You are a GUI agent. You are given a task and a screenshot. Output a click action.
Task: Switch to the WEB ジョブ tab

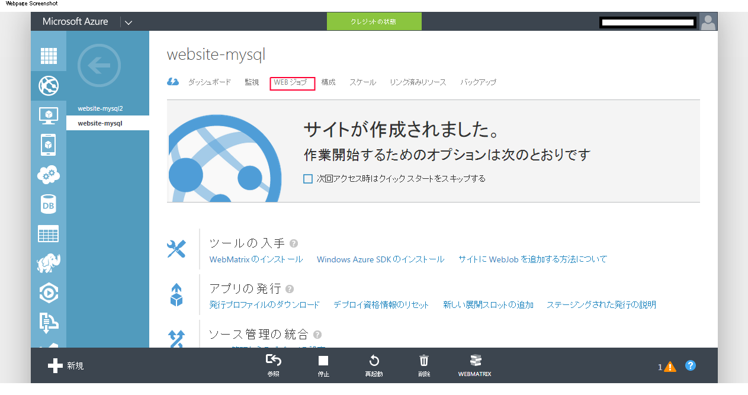[291, 83]
